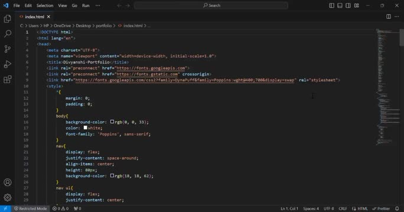Expand the portfolio folder breadcrumb

(104, 26)
